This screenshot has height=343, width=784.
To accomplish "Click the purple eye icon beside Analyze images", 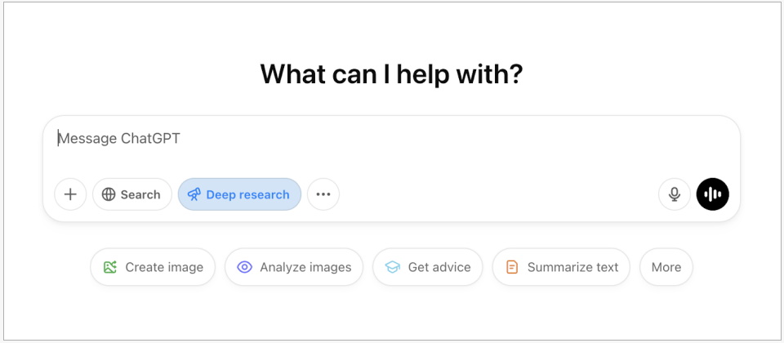I will point(244,267).
